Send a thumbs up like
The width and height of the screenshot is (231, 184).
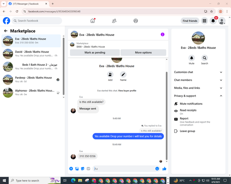164,169
